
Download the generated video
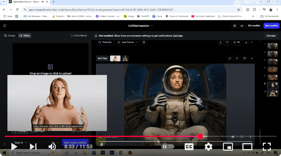click(x=246, y=42)
